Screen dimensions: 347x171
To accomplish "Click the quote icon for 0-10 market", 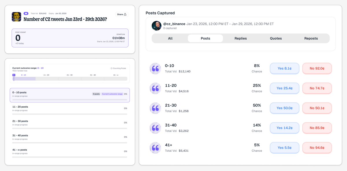I will click(x=155, y=69).
